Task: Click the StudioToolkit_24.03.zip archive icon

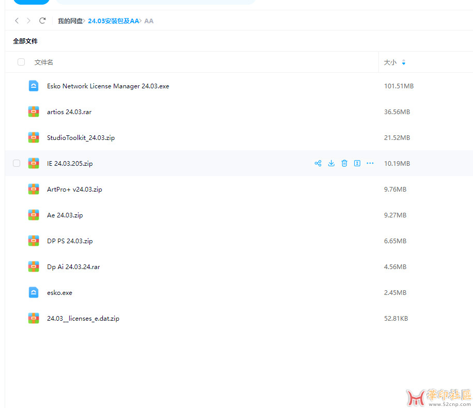Action: [34, 138]
